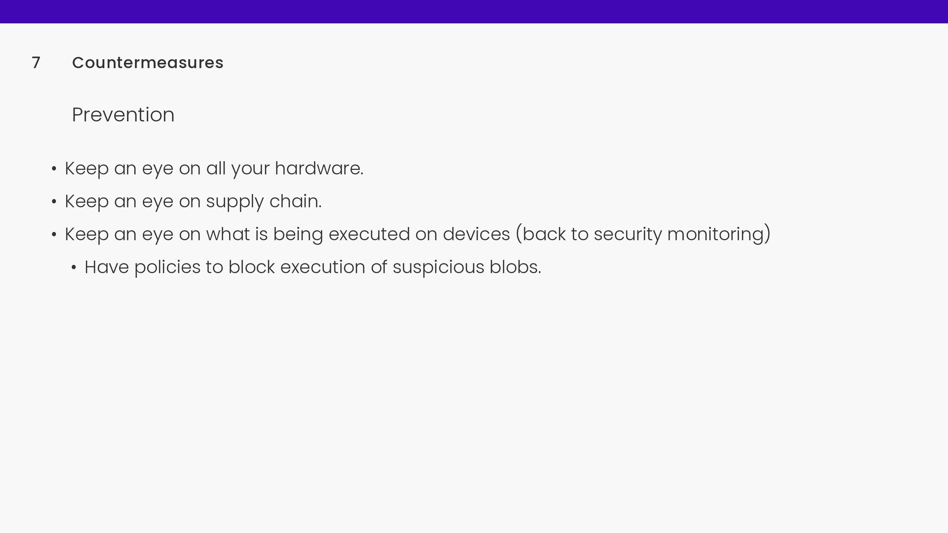
Task: Click the word 'chain.' in second bullet
Action: (x=295, y=202)
